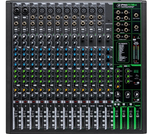Image resolution: width=153 pixels, height=134 pixels.
Task: Click the FOOT SWITCH jack
Action: coord(136,15)
